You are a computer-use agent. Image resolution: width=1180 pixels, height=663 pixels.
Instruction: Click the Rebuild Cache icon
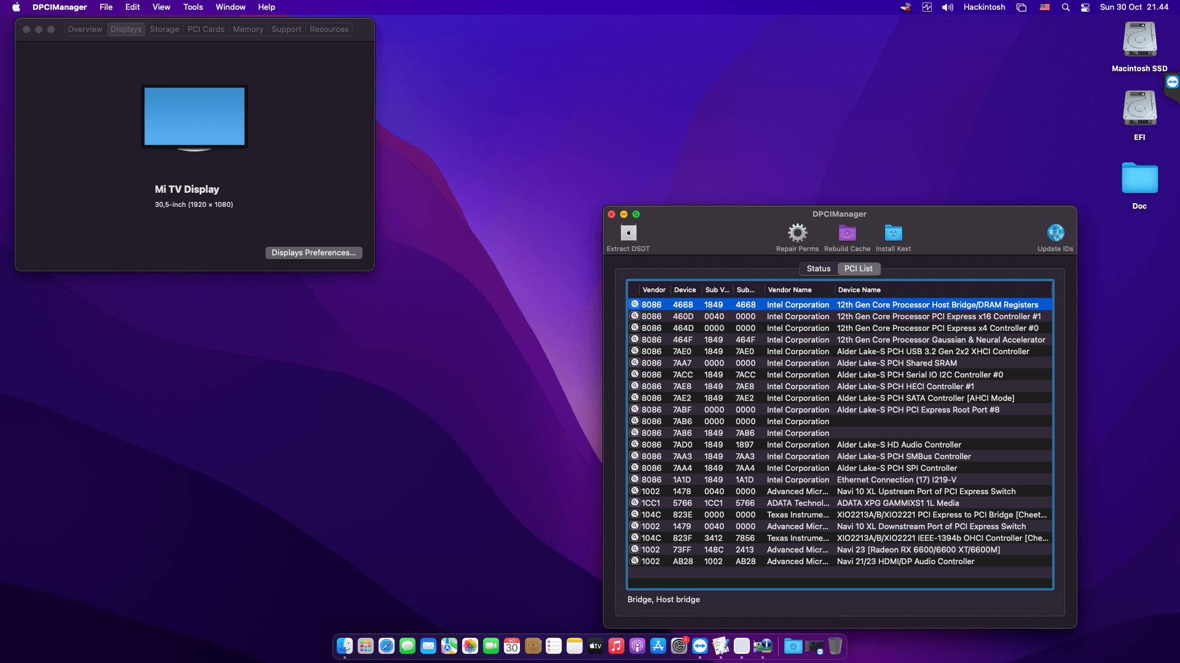pyautogui.click(x=847, y=233)
